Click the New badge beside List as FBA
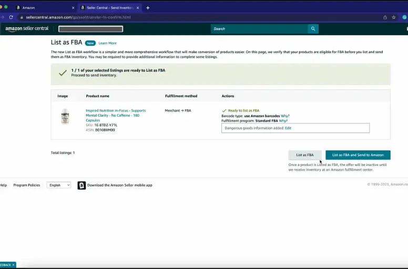This screenshot has height=269, width=408. pos(90,43)
